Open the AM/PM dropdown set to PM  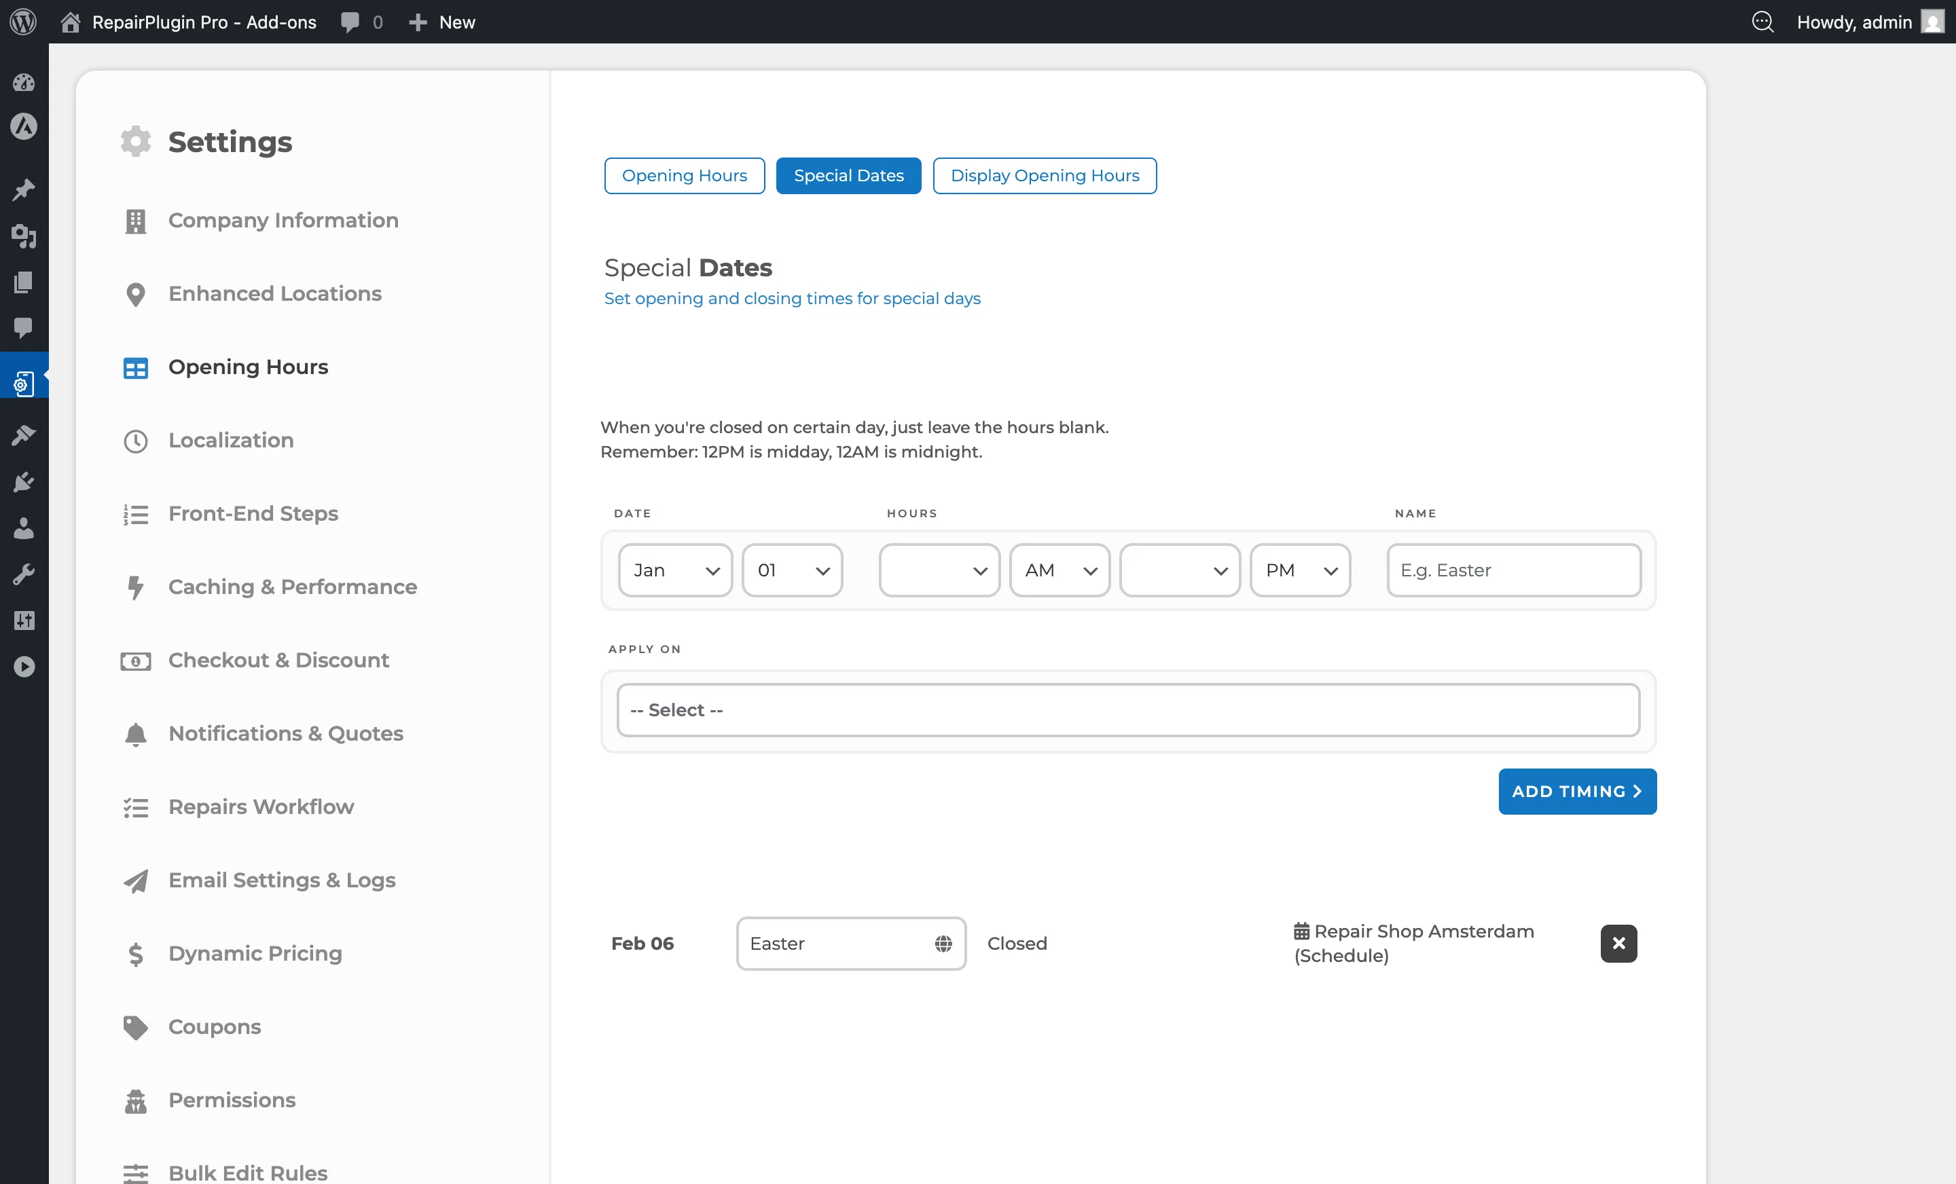coord(1299,570)
